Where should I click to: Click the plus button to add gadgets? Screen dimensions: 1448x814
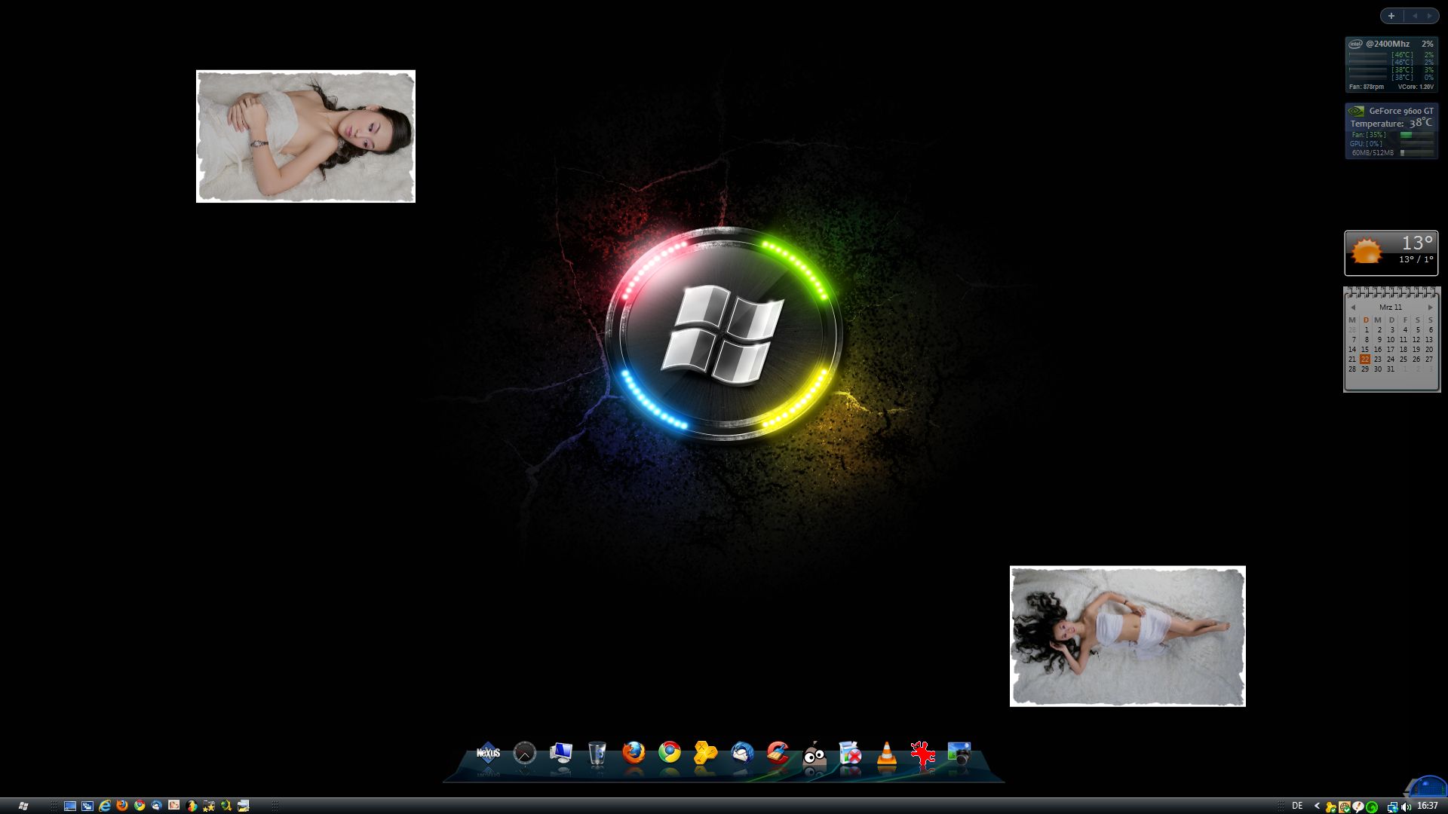pyautogui.click(x=1391, y=16)
